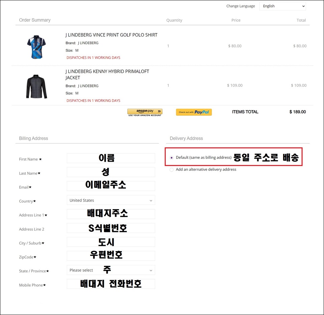Viewport: 324px width, 315px height.
Task: Focus the Address Line 2 field
Action: (111, 228)
